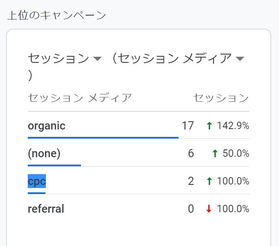Click the セッション メディア column header
Viewport: 279px width, 246px height.
pyautogui.click(x=80, y=98)
